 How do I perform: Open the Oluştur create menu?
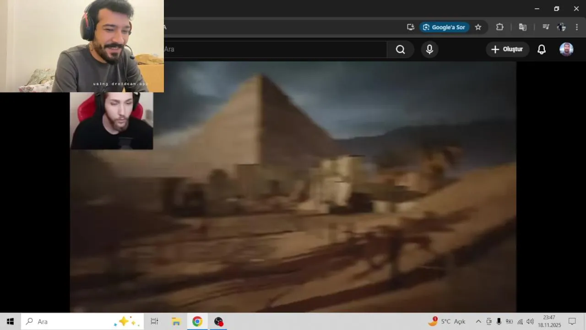coord(507,49)
